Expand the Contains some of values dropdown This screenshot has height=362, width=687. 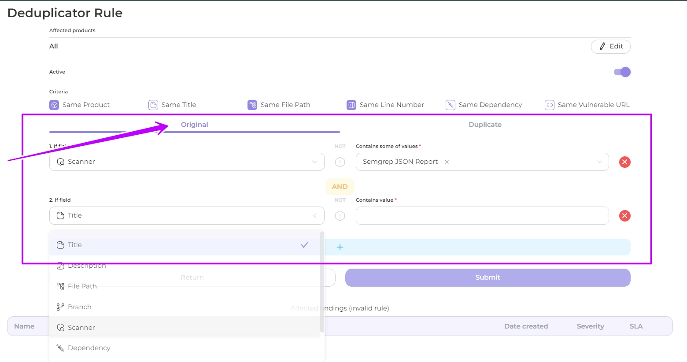coord(599,162)
